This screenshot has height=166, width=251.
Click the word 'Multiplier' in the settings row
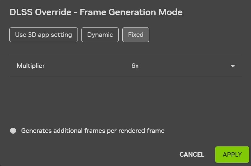(x=31, y=66)
